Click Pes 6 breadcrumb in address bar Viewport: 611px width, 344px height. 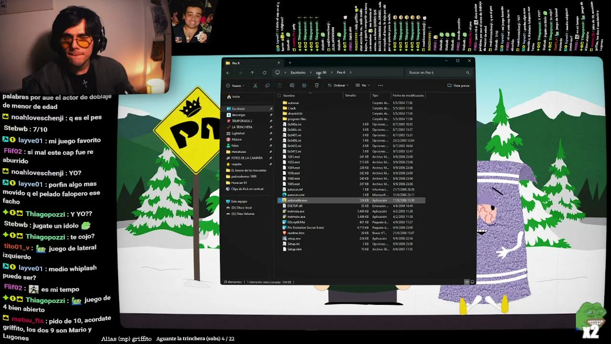[341, 73]
